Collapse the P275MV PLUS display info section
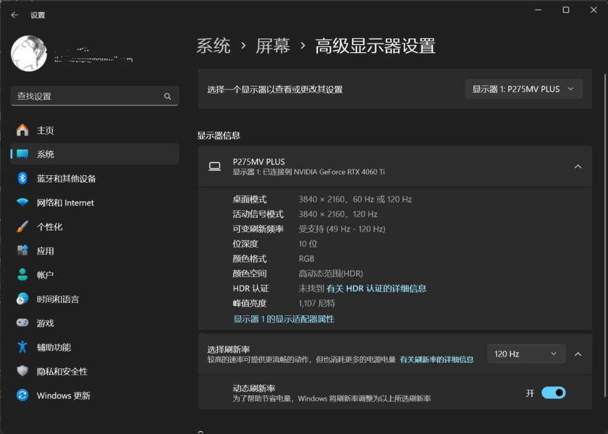 [x=578, y=167]
